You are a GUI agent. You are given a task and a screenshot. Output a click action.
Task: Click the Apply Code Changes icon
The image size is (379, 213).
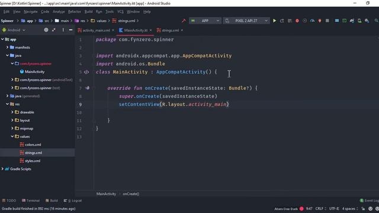(290, 21)
